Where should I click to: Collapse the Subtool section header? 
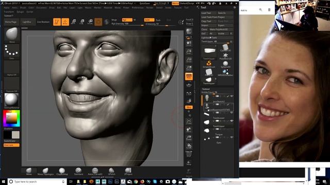[206, 89]
